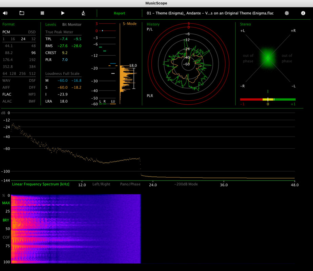
Task: Click the stereo vectorscope green cloud
Action: tap(268, 58)
